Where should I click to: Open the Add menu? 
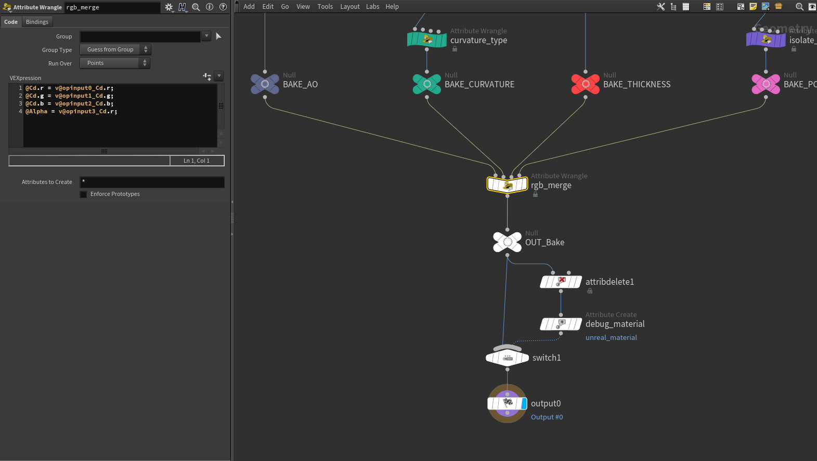coord(249,7)
